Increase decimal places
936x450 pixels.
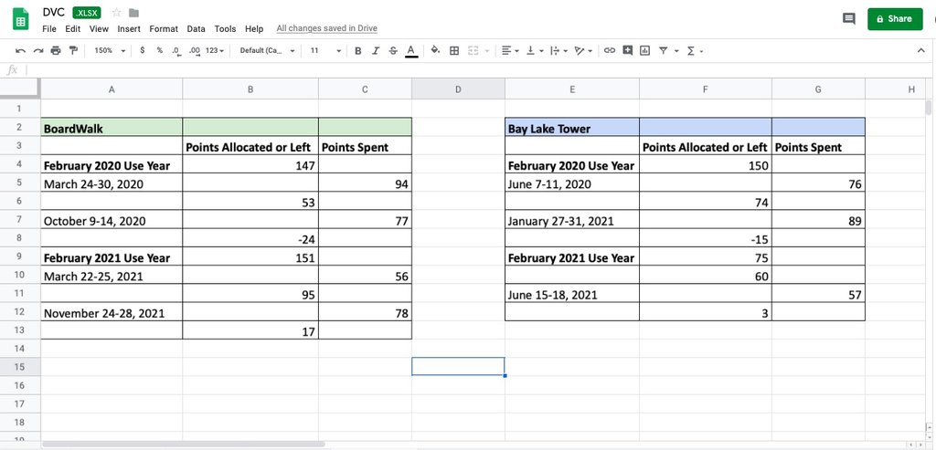coord(194,51)
